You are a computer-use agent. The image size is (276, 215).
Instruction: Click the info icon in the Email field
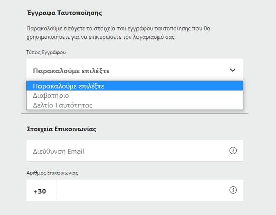click(233, 151)
